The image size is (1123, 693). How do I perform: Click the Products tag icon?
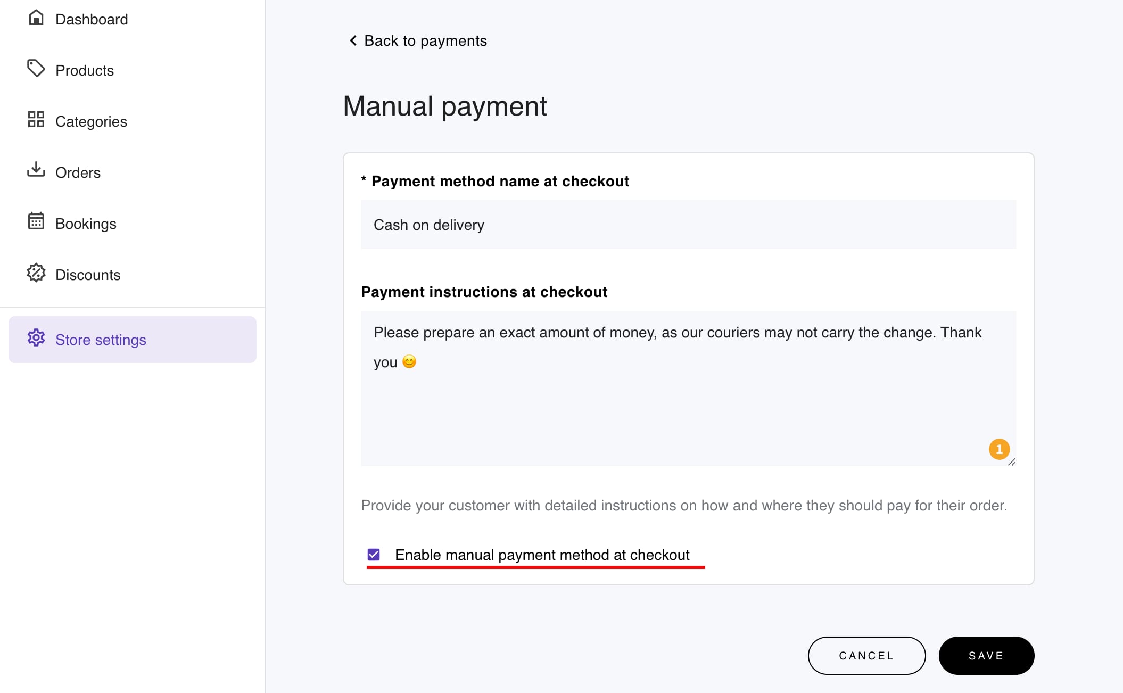point(36,68)
